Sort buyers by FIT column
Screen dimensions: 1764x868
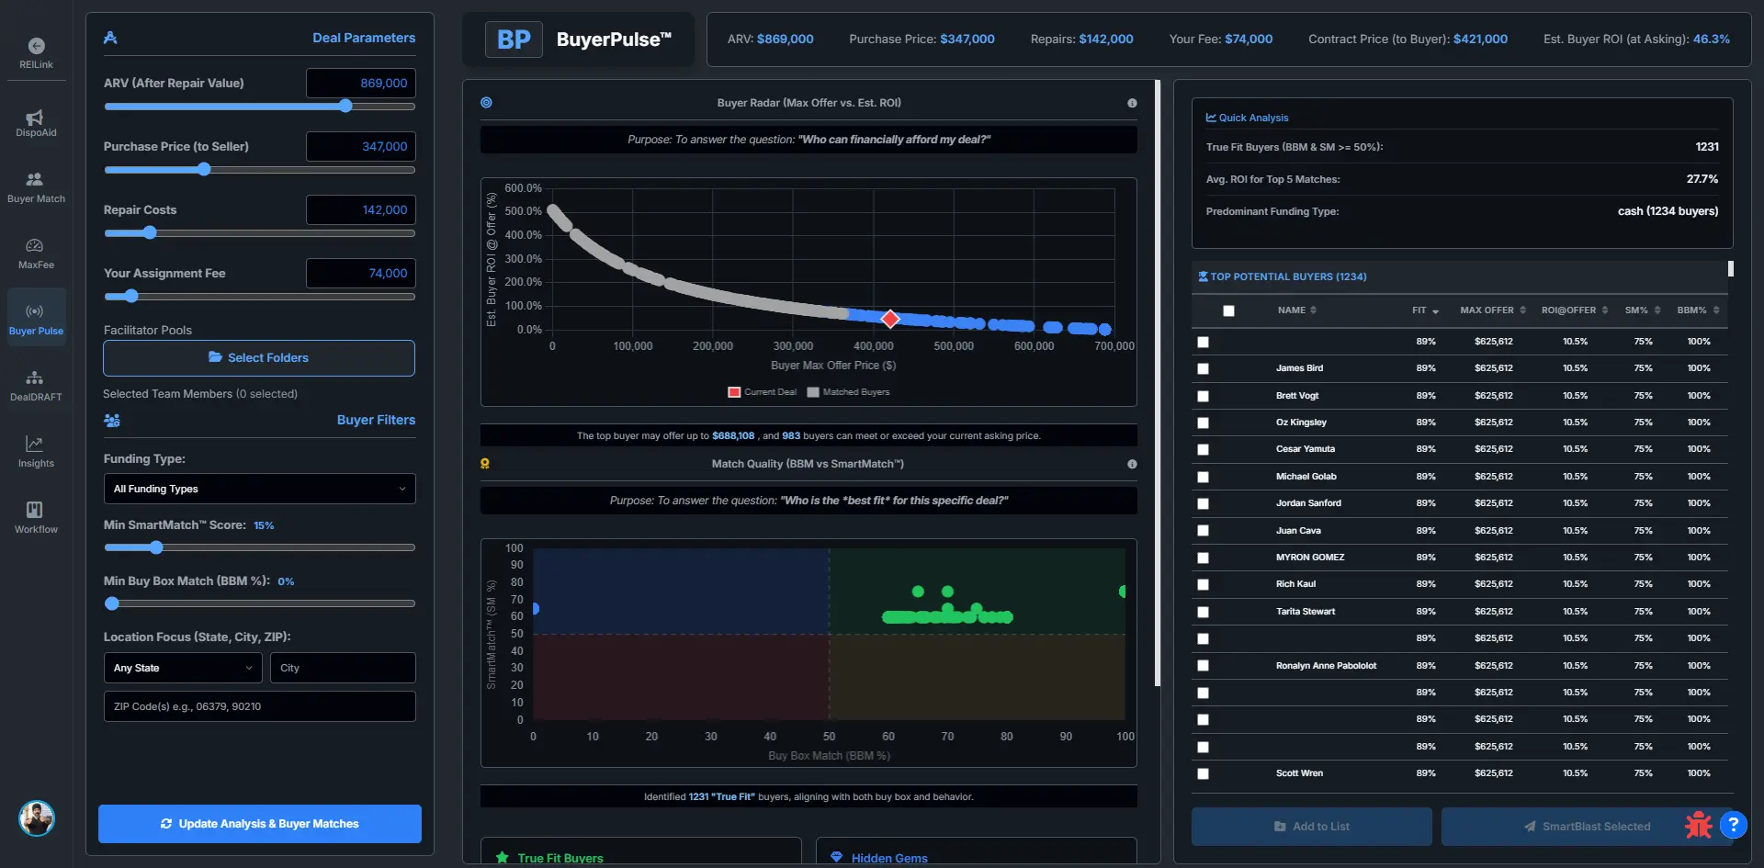[x=1425, y=310]
